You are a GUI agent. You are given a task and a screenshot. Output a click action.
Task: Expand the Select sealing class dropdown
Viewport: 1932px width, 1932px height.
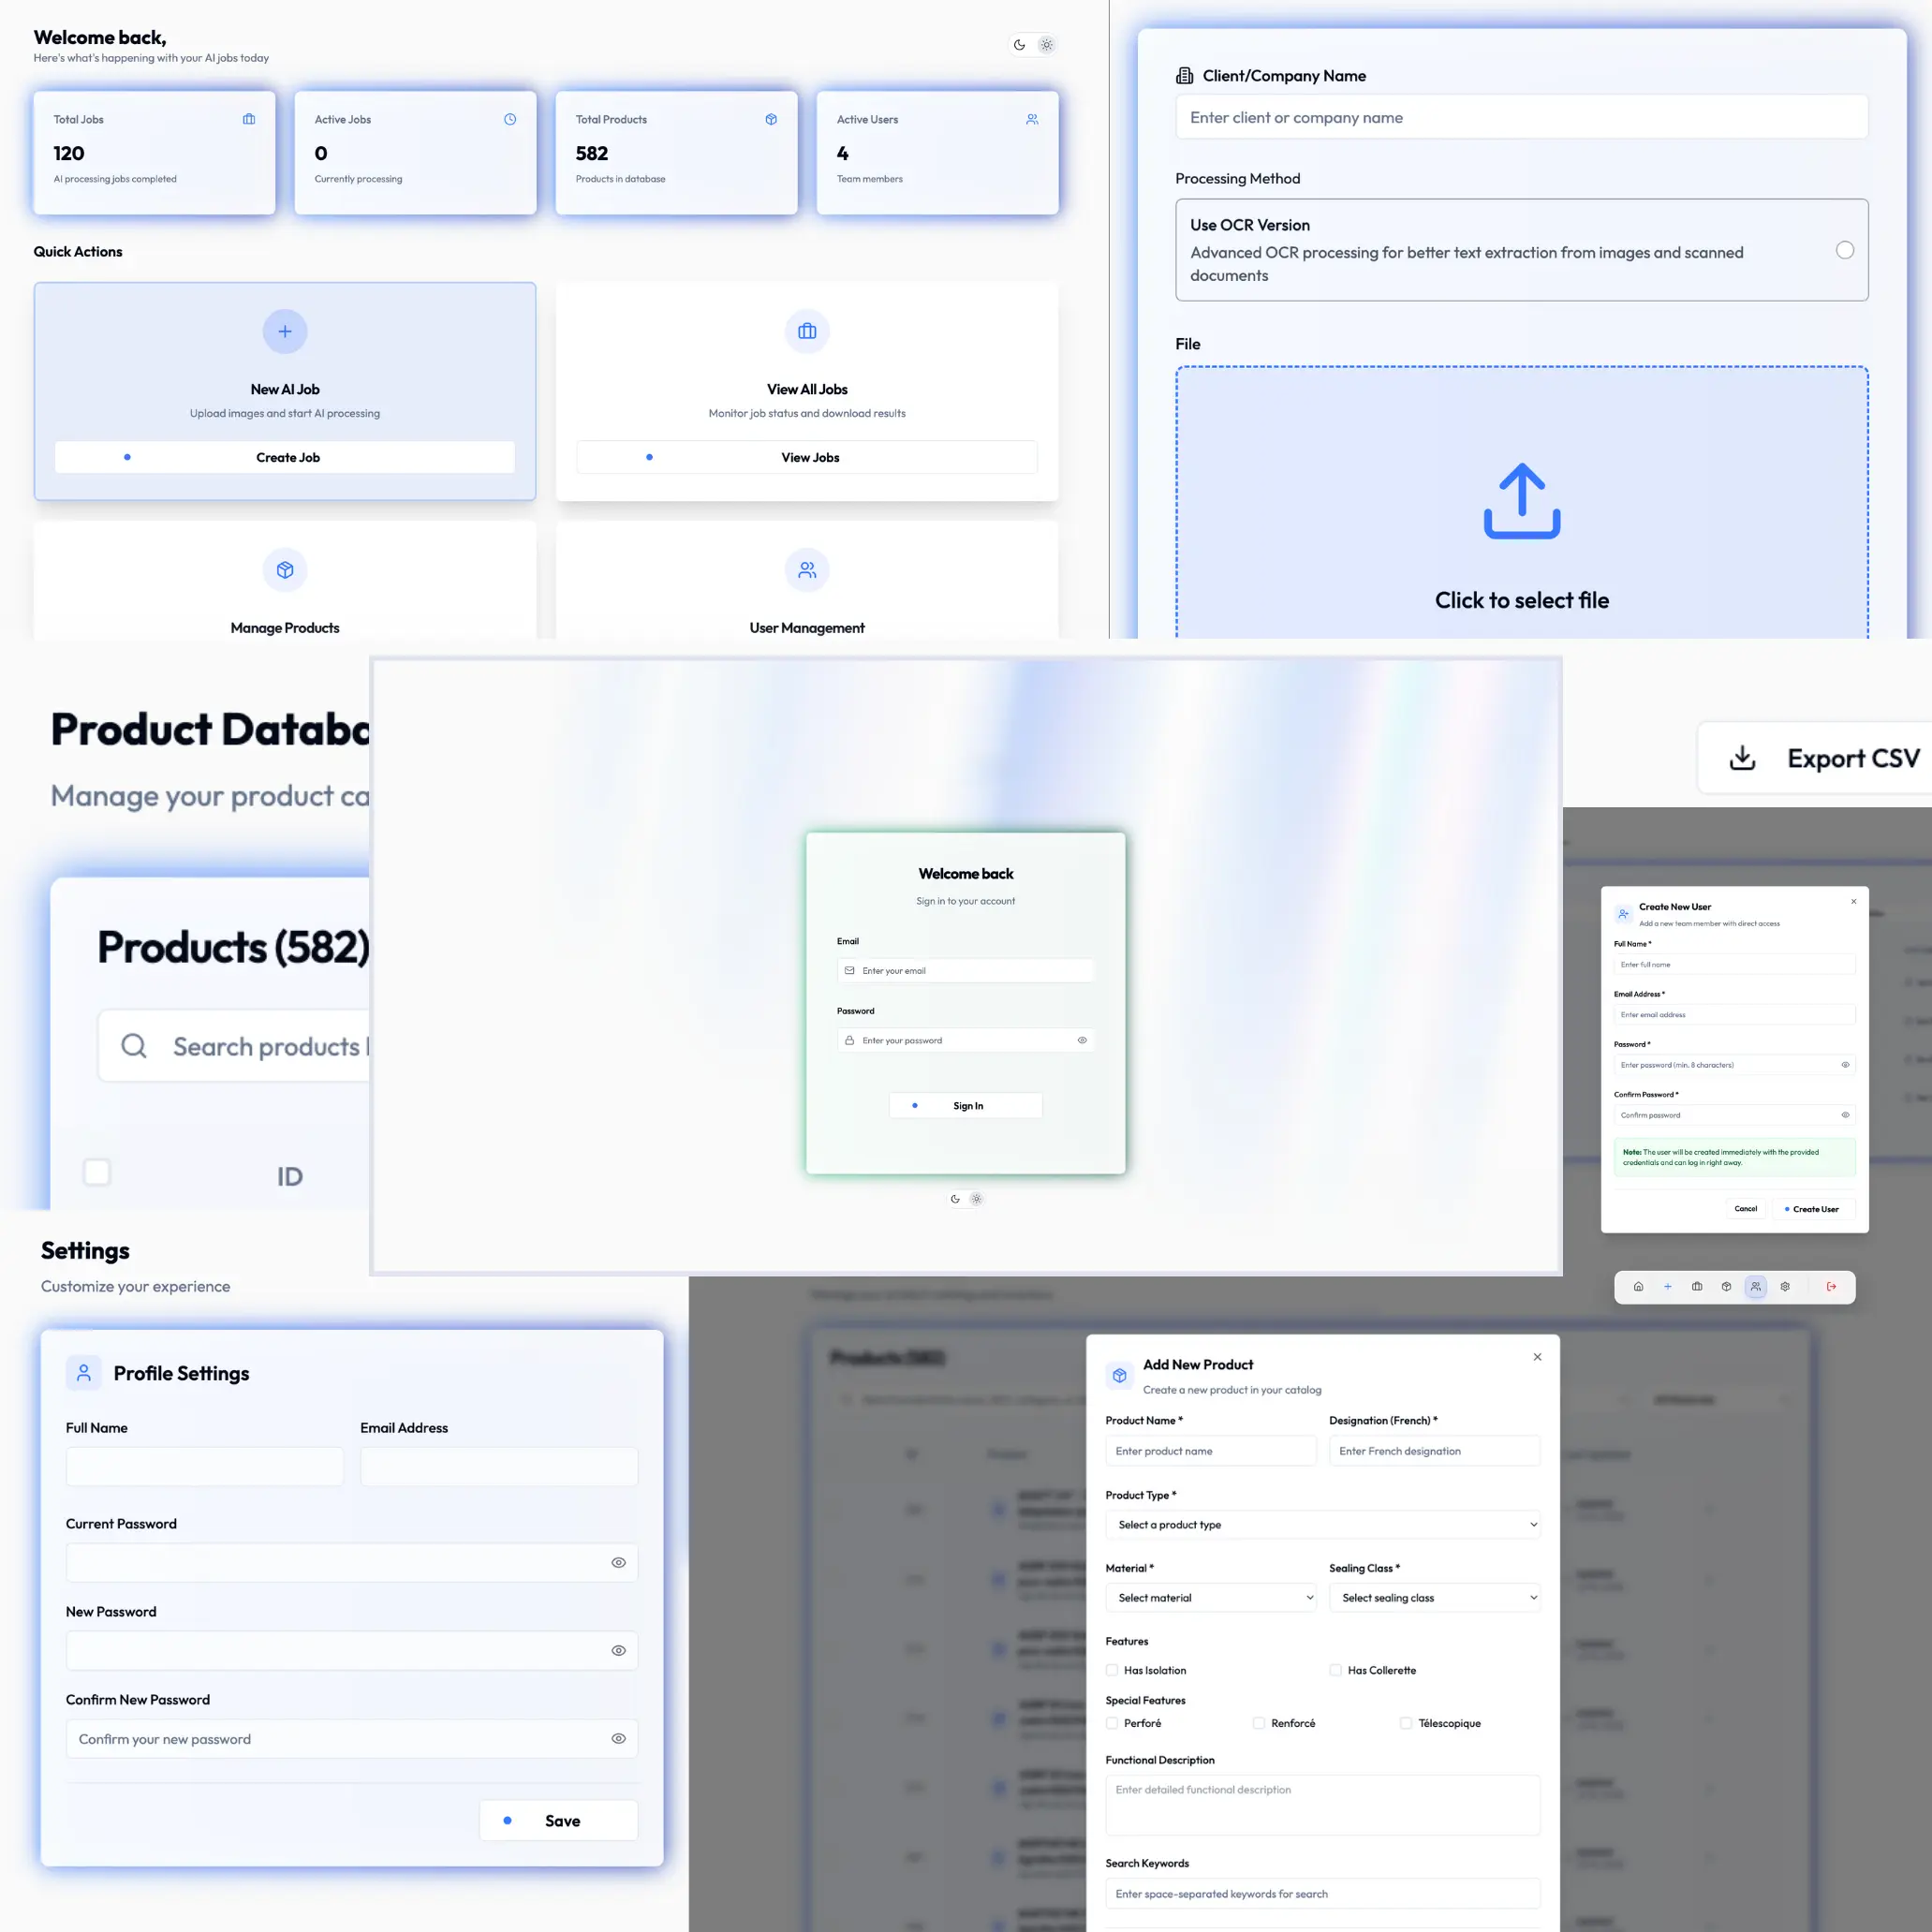click(x=1435, y=1597)
